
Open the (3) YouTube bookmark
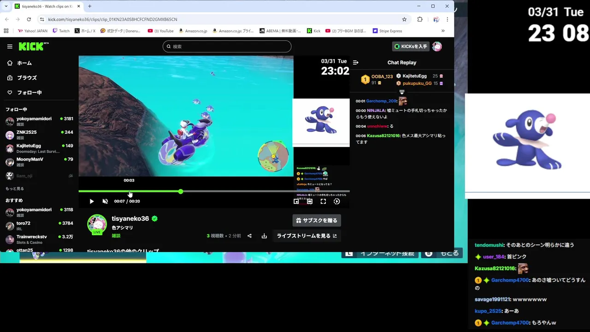click(x=160, y=31)
